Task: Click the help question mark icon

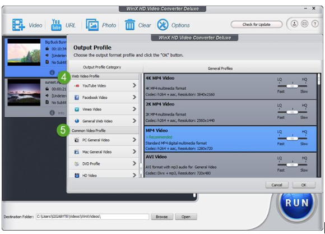Action: coord(315,24)
